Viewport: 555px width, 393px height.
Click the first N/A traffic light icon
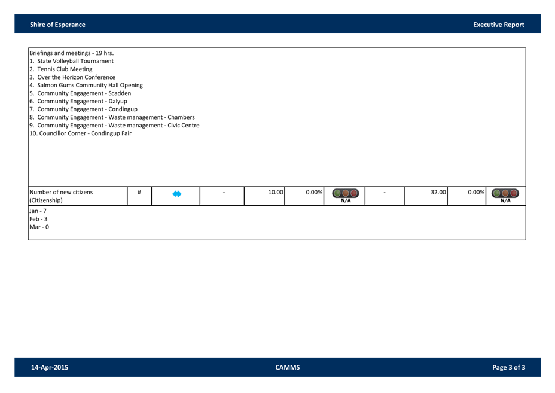346,194
